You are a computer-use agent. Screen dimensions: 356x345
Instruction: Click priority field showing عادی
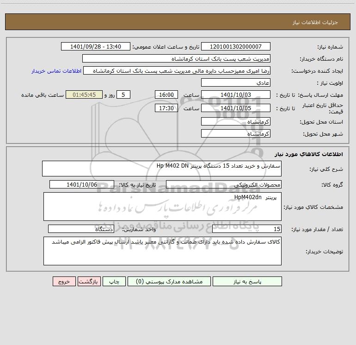pyautogui.click(x=236, y=82)
